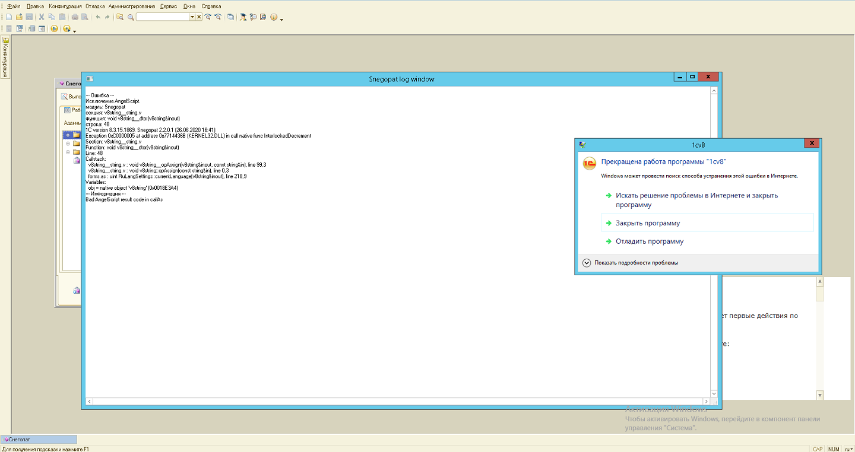Click the Undo arrow icon
The image size is (855, 452).
pyautogui.click(x=98, y=17)
